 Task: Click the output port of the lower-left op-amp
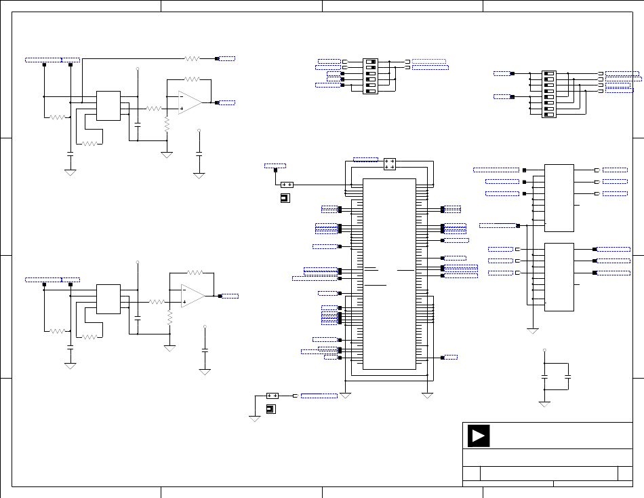(x=220, y=296)
